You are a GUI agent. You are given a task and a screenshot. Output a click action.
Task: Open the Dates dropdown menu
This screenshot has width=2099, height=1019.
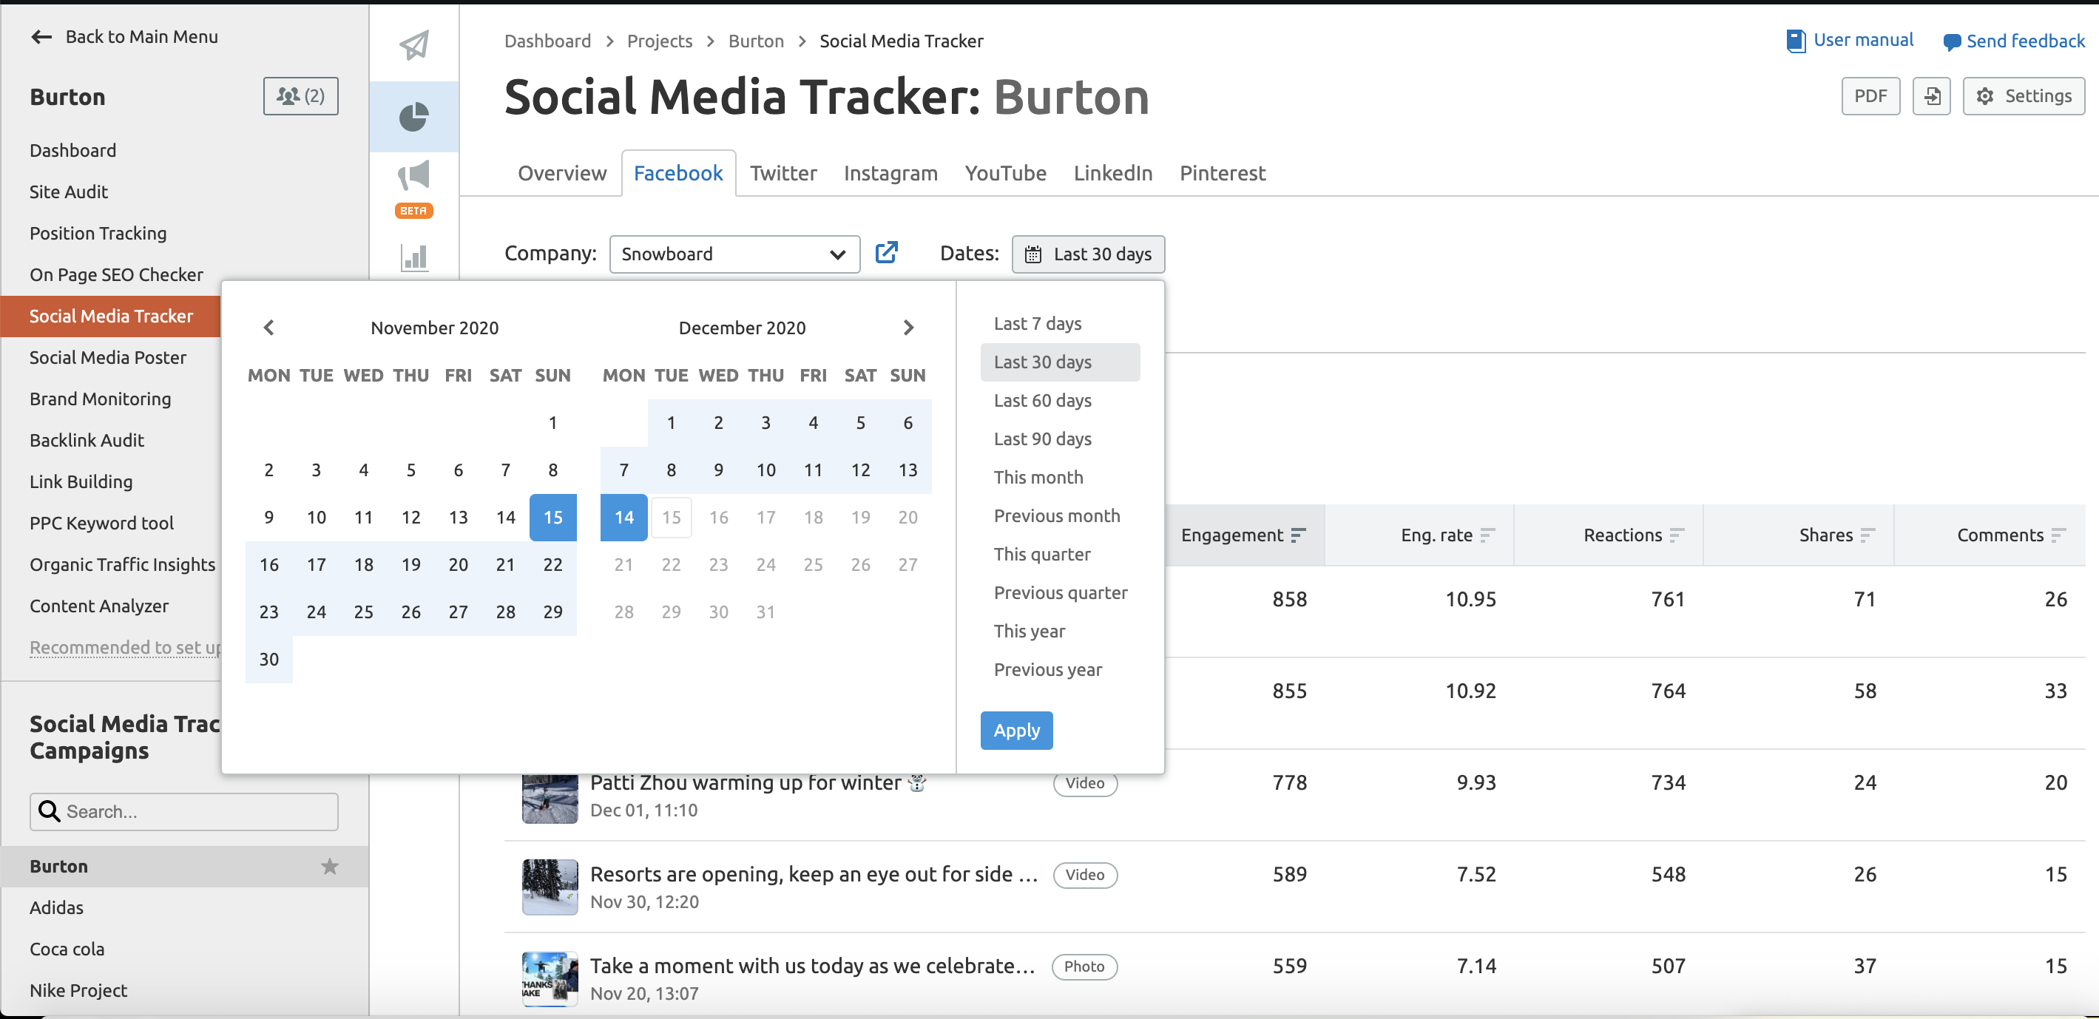[1088, 253]
